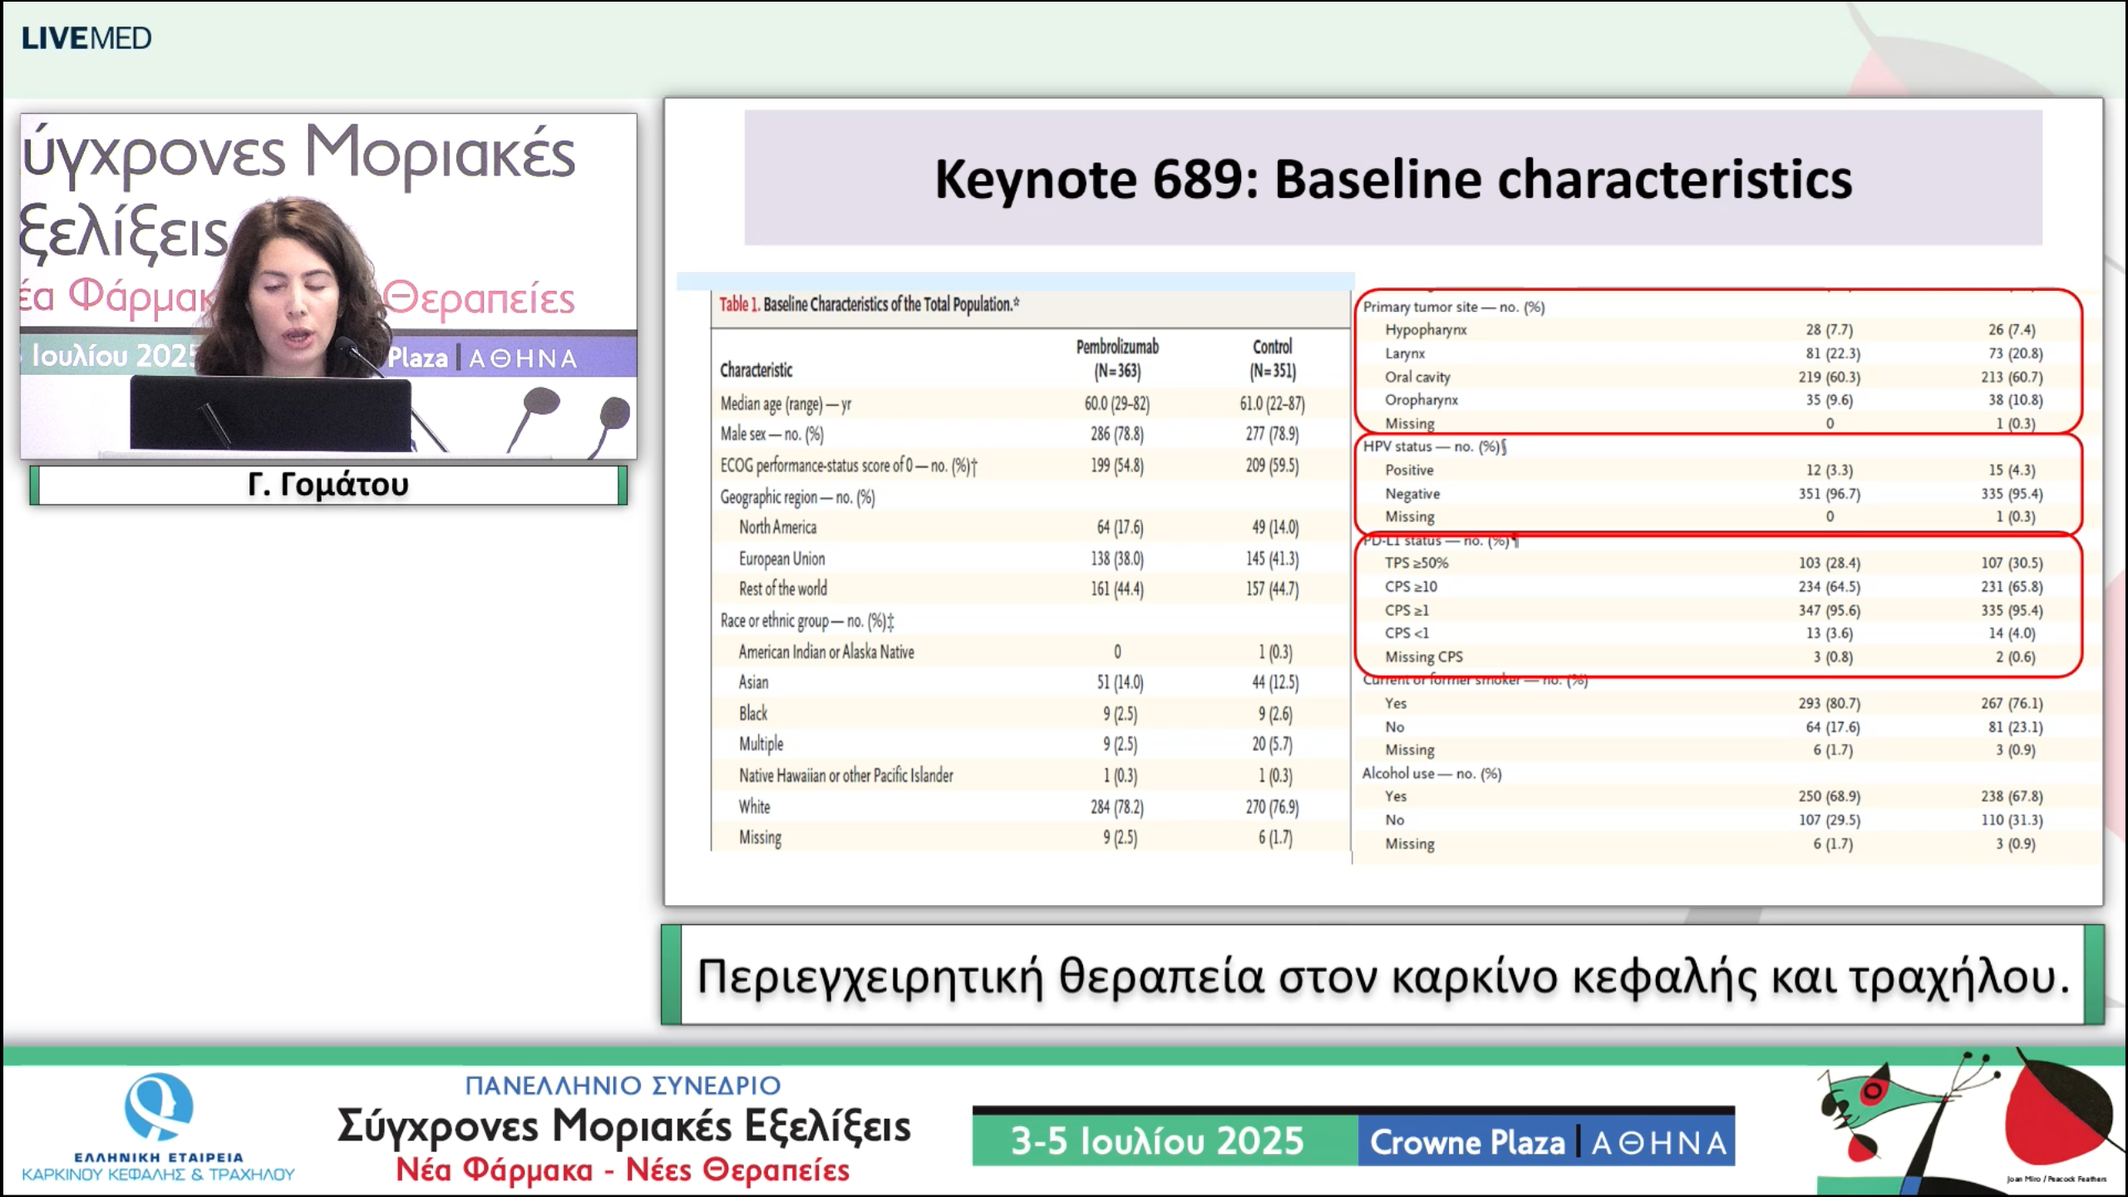The width and height of the screenshot is (2128, 1197).
Task: Click the 3-5 Ιουλίου 2025 date banner
Action: [x=1157, y=1141]
